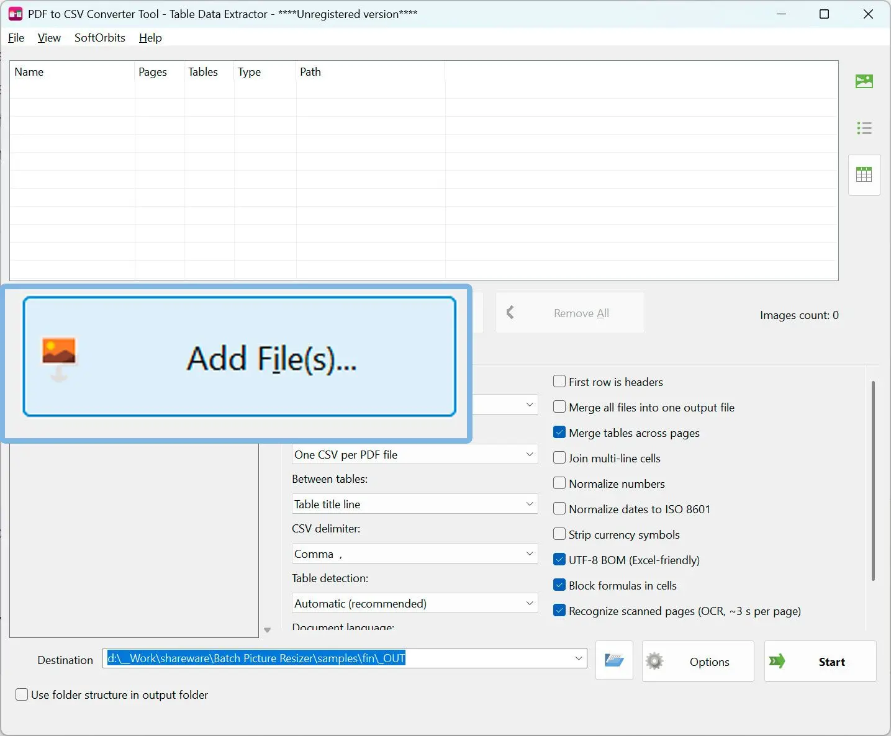This screenshot has height=736, width=891.
Task: Click the Remove All button
Action: pos(570,313)
